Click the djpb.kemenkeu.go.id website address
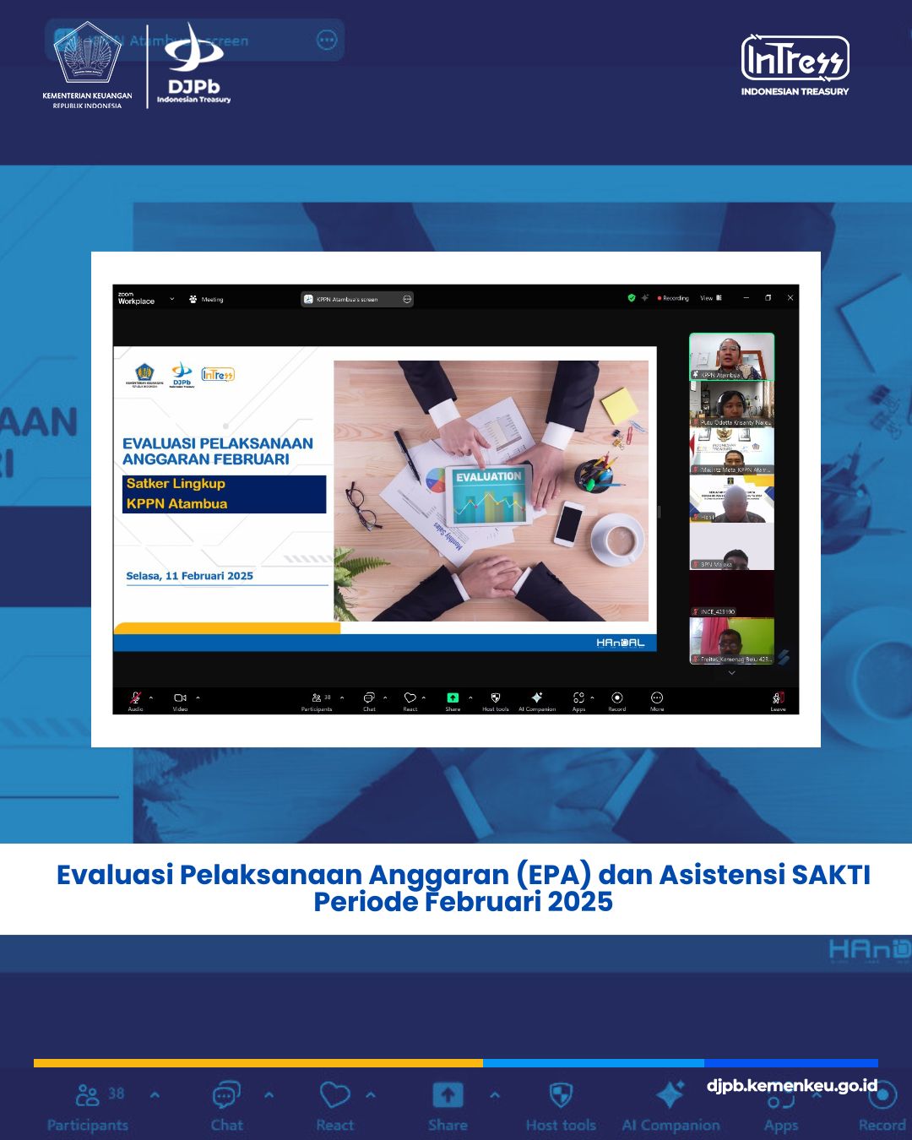 pyautogui.click(x=792, y=1086)
